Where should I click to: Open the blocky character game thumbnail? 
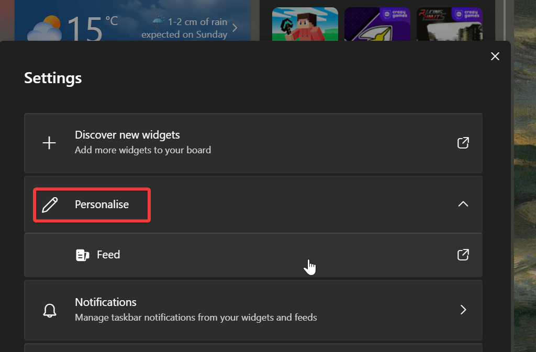click(305, 24)
